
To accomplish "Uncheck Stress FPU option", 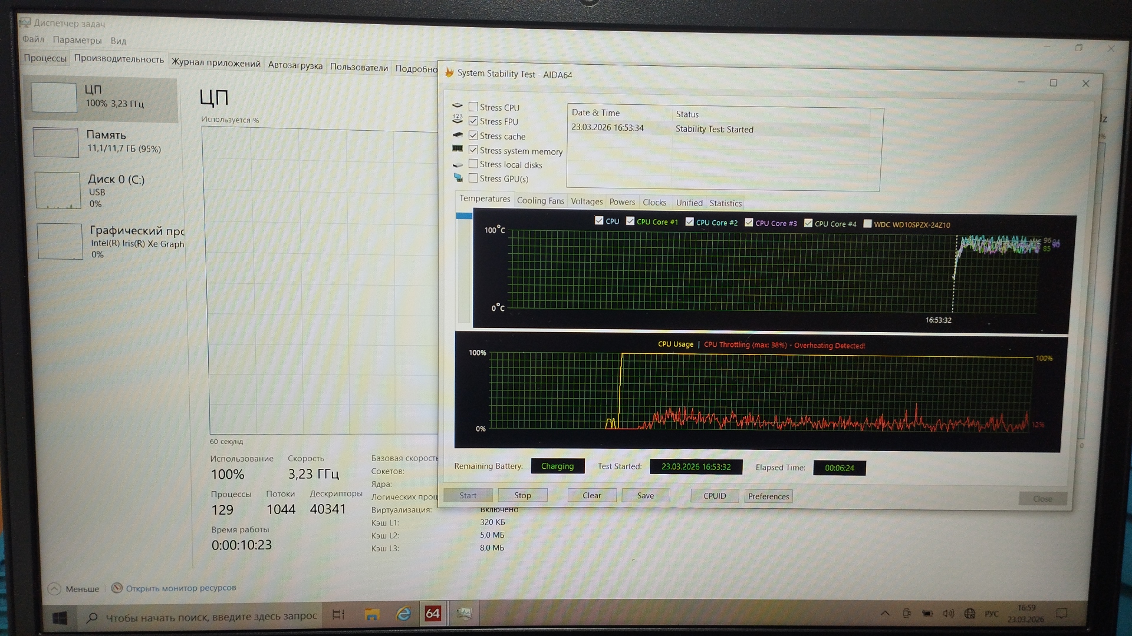I will pyautogui.click(x=473, y=121).
